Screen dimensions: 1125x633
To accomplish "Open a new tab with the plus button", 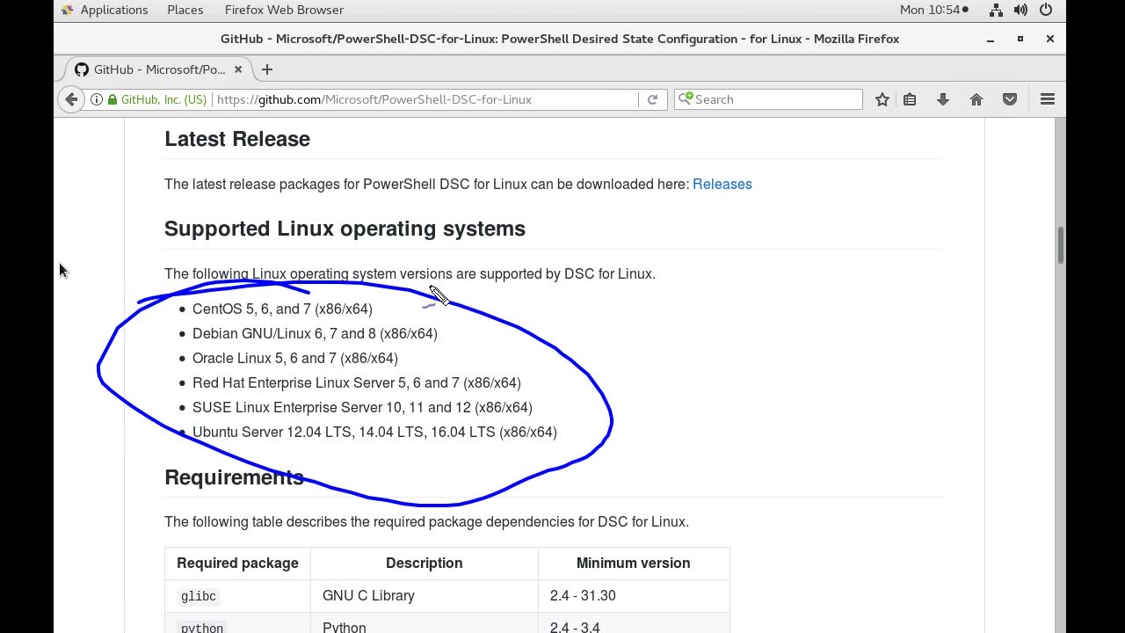I will click(267, 69).
